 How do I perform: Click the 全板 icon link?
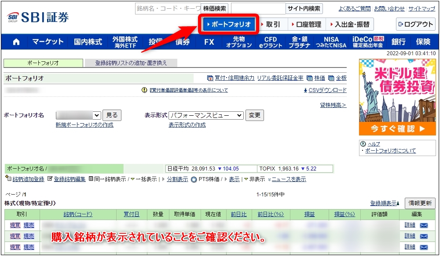click(x=337, y=78)
